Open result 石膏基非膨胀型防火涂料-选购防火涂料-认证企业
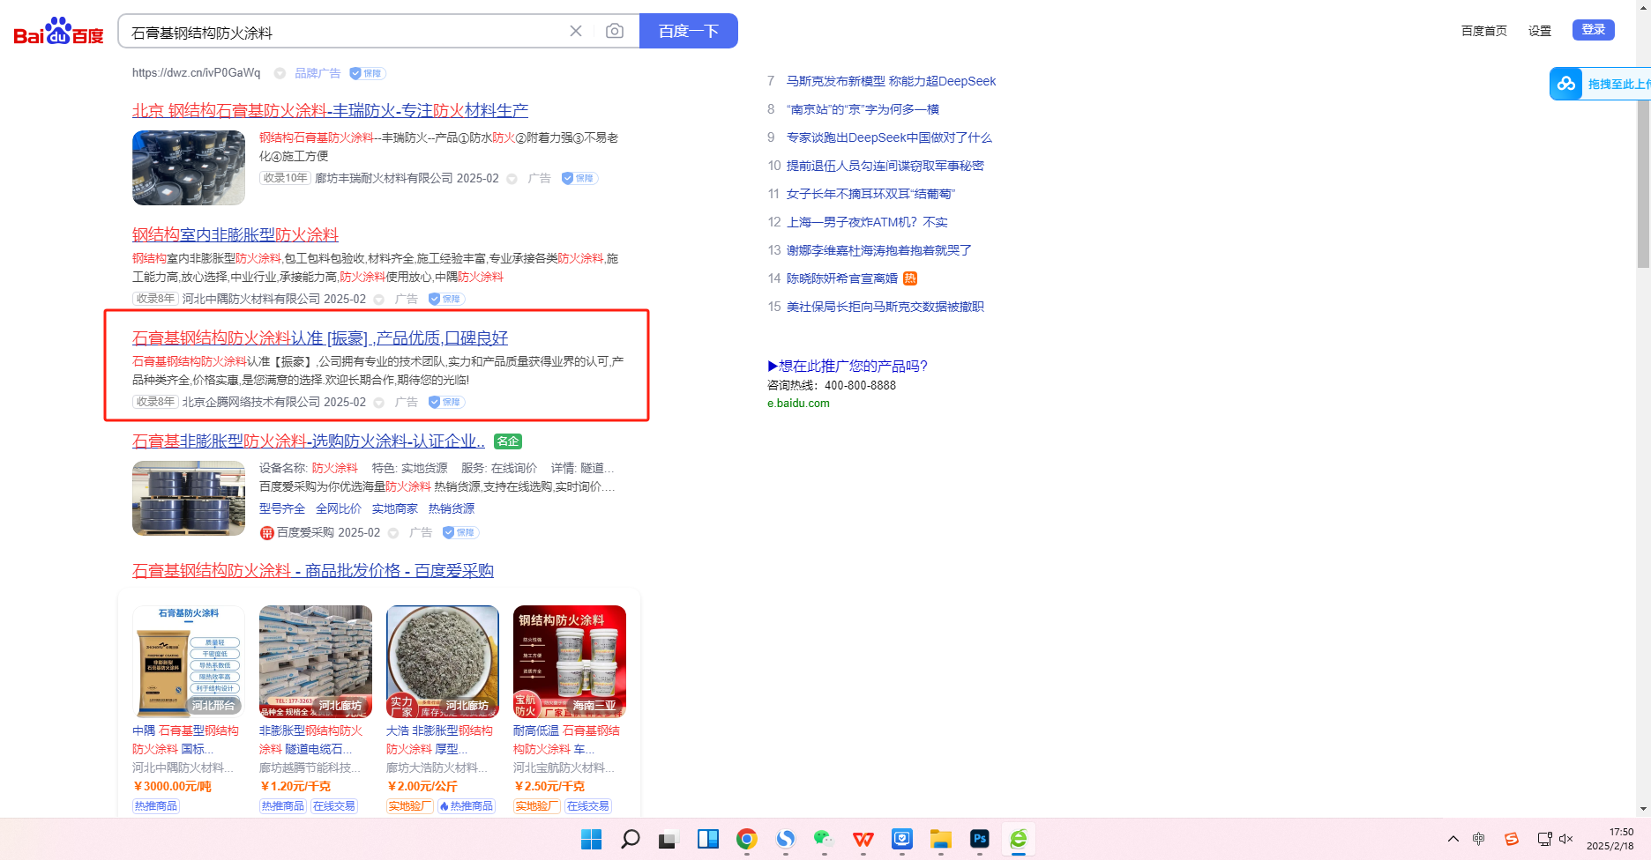 pyautogui.click(x=309, y=441)
